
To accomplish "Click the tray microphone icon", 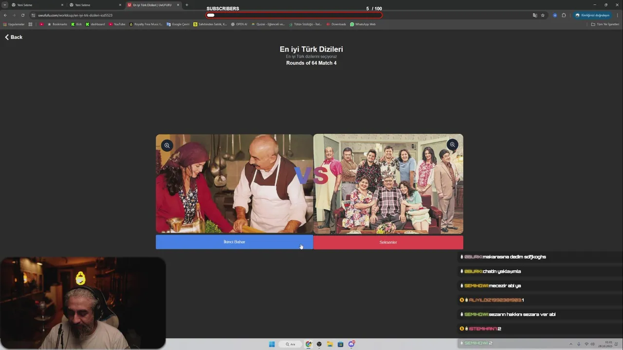I will [x=579, y=344].
